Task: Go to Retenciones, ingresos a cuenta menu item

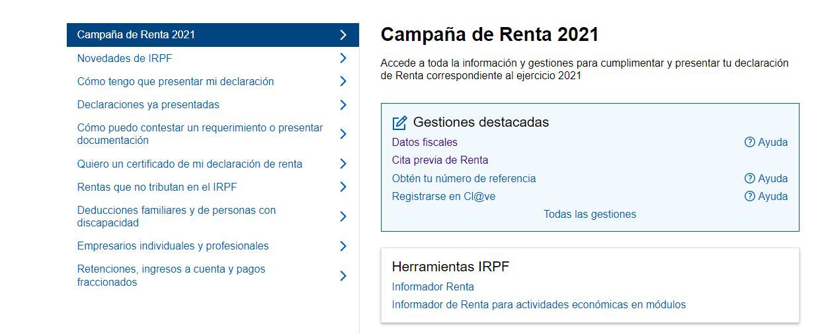Action: pos(171,276)
